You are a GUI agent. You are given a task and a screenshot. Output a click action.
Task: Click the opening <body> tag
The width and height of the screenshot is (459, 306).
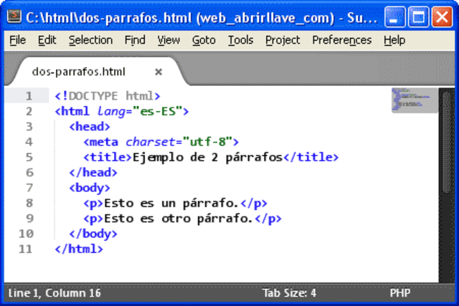coord(90,188)
